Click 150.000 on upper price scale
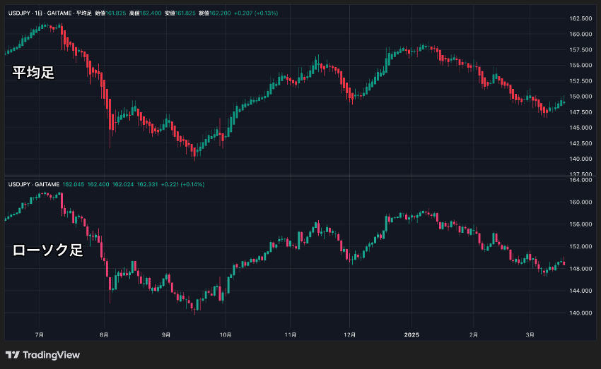601x369 pixels. pos(580,97)
